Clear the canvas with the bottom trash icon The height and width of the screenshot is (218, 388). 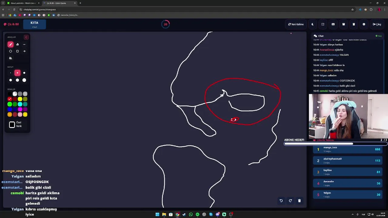tap(299, 201)
